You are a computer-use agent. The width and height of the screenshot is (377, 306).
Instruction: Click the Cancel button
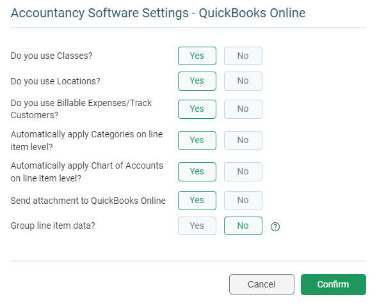click(262, 284)
